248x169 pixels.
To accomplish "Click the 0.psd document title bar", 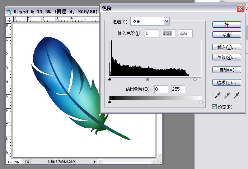I will (53, 12).
